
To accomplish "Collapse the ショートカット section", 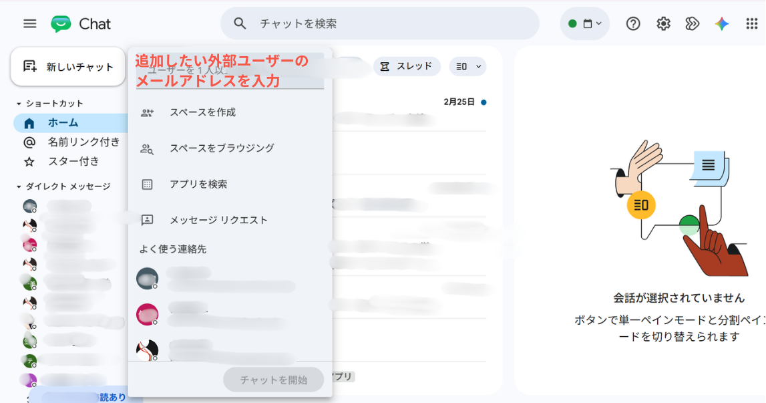I will click(x=19, y=104).
